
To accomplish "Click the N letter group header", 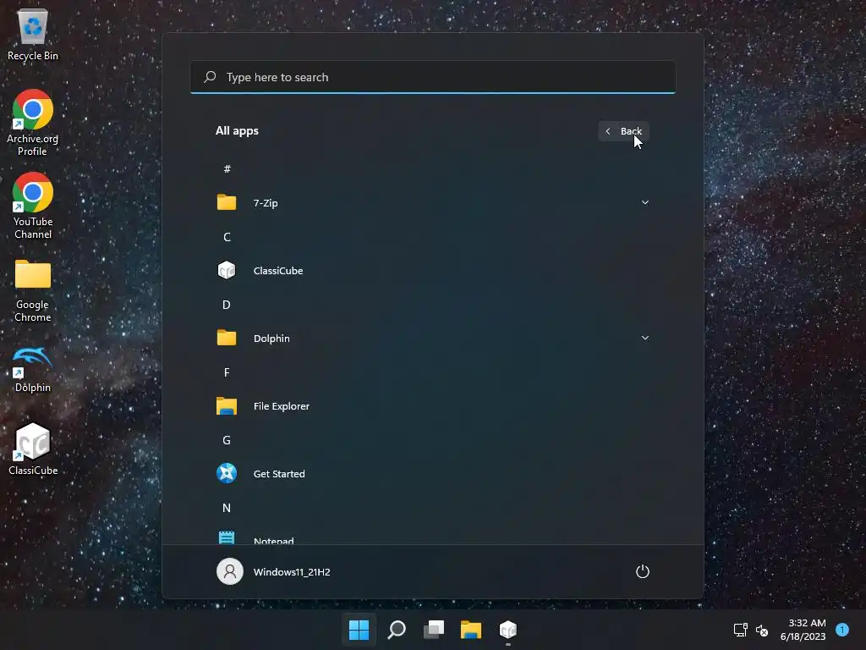I will click(227, 508).
